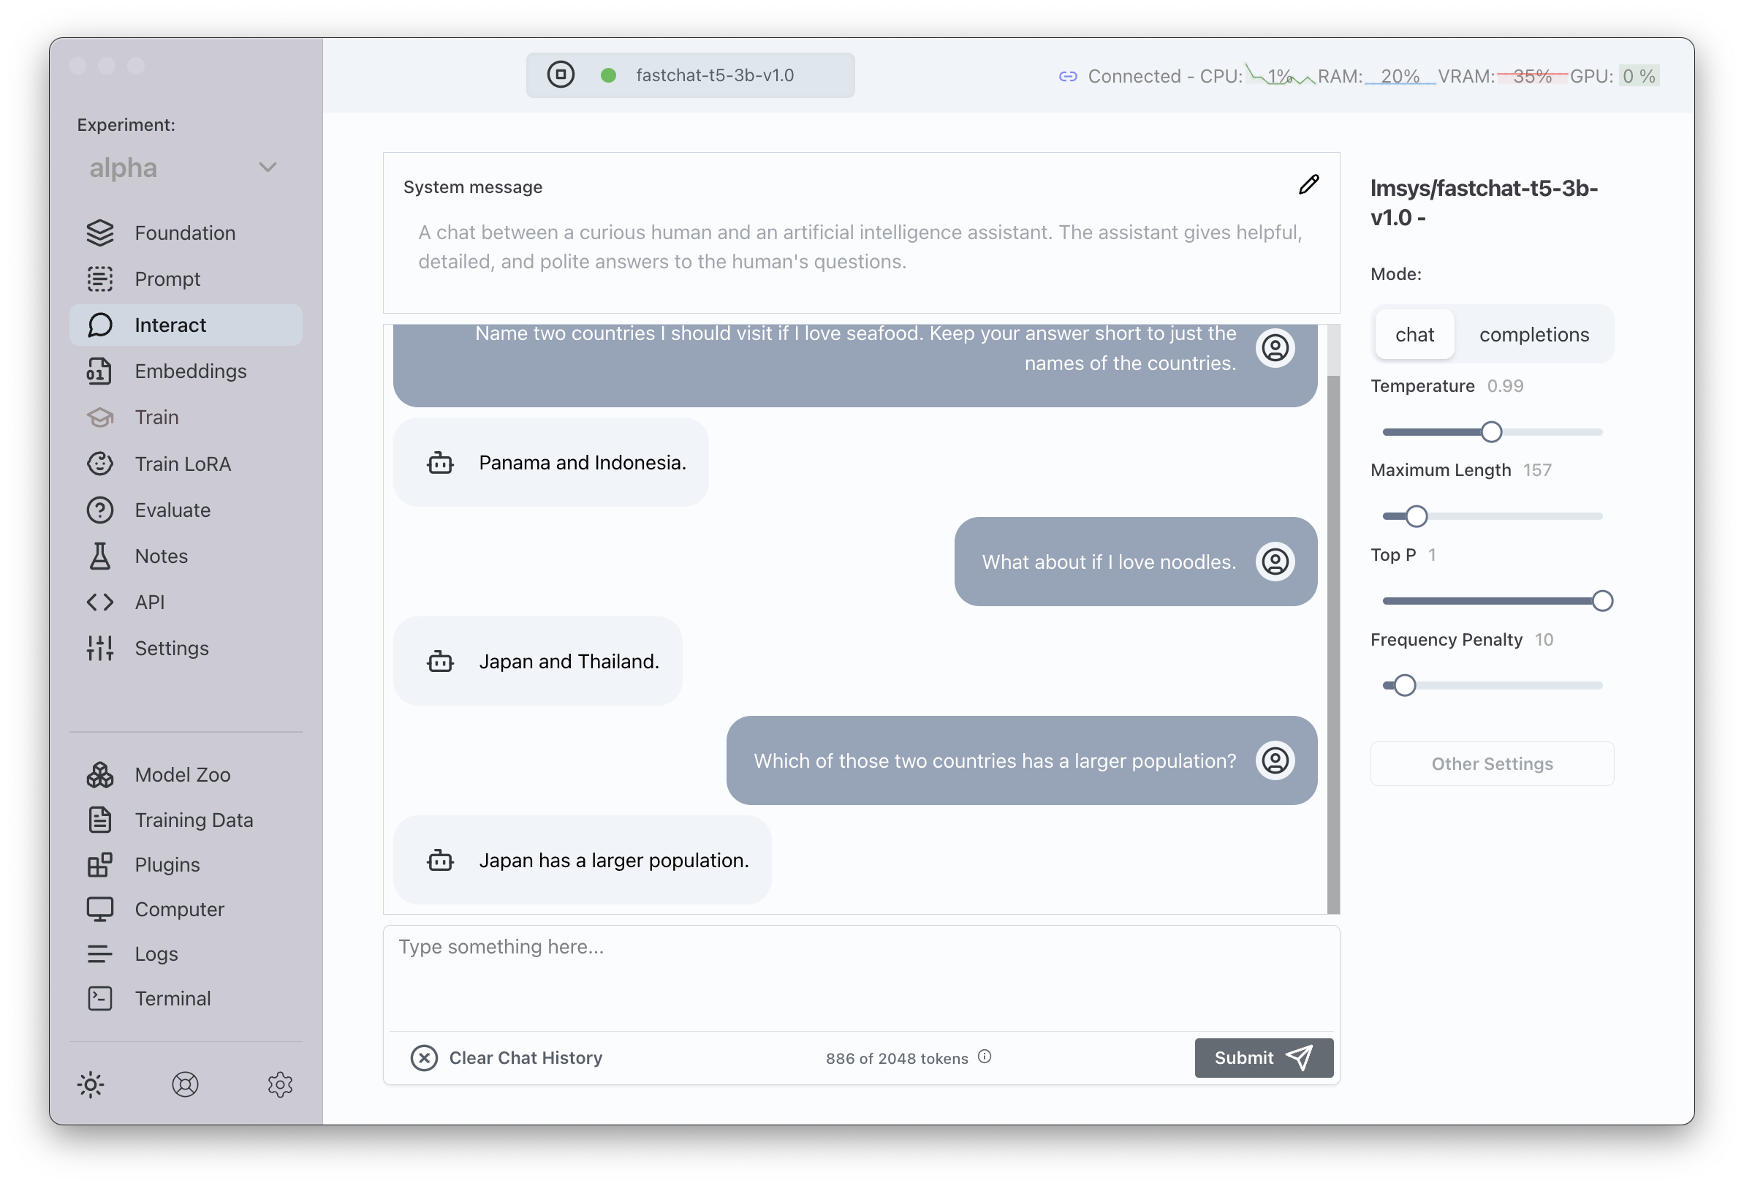Viewport: 1744px width, 1186px height.
Task: Click the sun icon for light mode
Action: point(91,1084)
